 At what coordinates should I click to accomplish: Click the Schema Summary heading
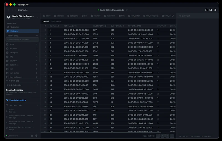click(15, 90)
